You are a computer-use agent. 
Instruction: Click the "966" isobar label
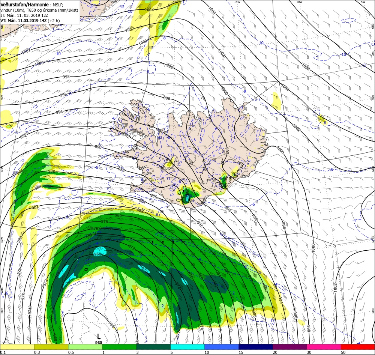tap(111, 325)
